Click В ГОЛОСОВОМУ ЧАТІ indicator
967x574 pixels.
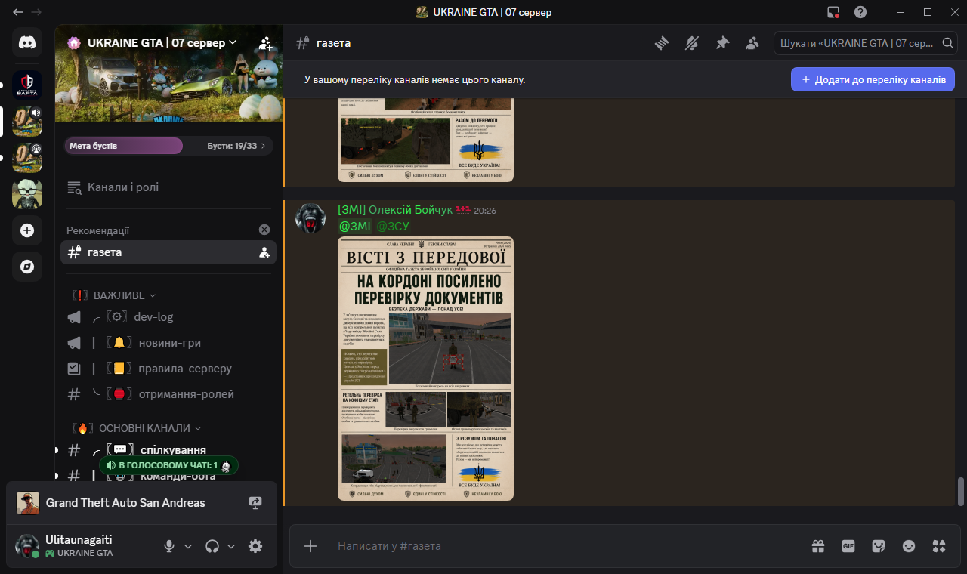pos(168,465)
